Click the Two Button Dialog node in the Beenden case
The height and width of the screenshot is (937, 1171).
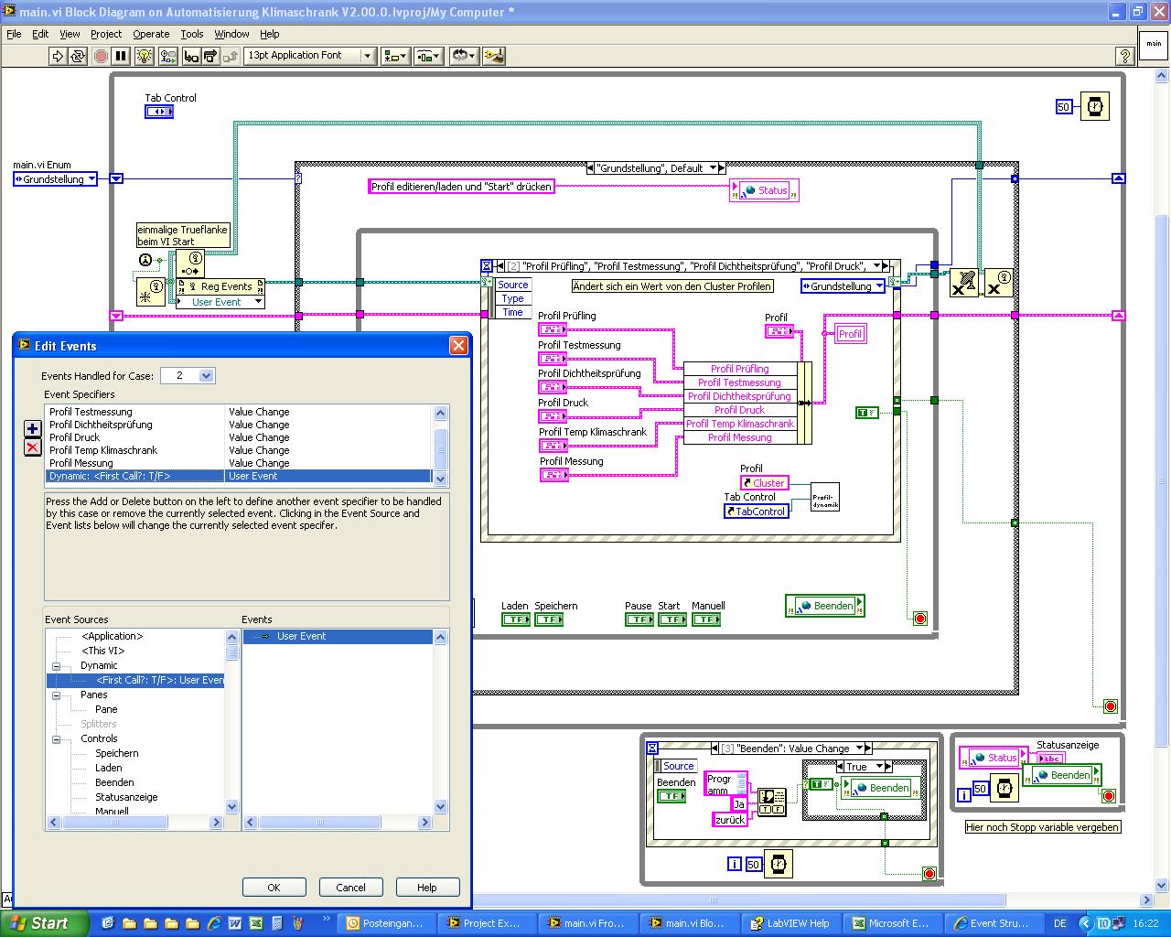(x=772, y=802)
